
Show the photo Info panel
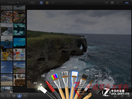pyautogui.click(x=112, y=3)
